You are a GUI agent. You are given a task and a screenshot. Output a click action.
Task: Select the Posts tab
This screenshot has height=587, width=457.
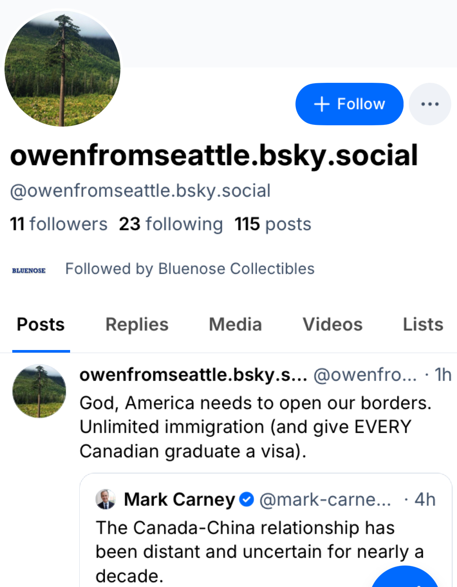point(41,325)
